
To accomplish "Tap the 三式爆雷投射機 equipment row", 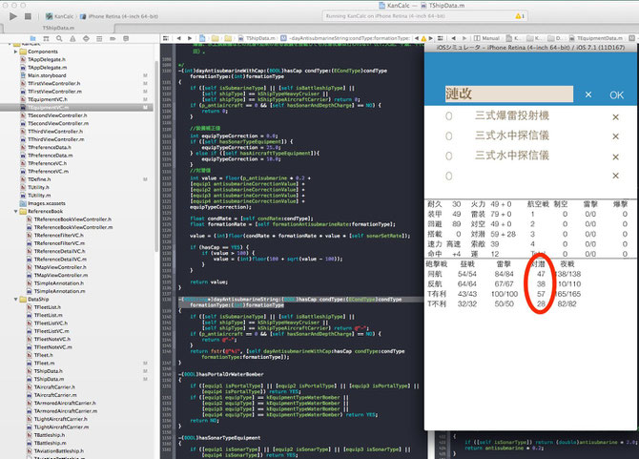I will pos(530,116).
